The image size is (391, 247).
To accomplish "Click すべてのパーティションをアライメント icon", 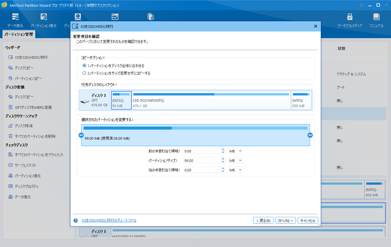I will tap(10, 155).
